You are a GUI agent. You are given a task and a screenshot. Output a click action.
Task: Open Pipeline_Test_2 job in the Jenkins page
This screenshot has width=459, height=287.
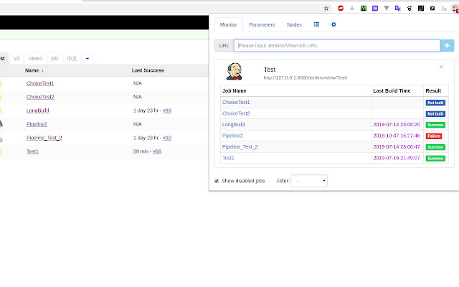[x=44, y=138]
